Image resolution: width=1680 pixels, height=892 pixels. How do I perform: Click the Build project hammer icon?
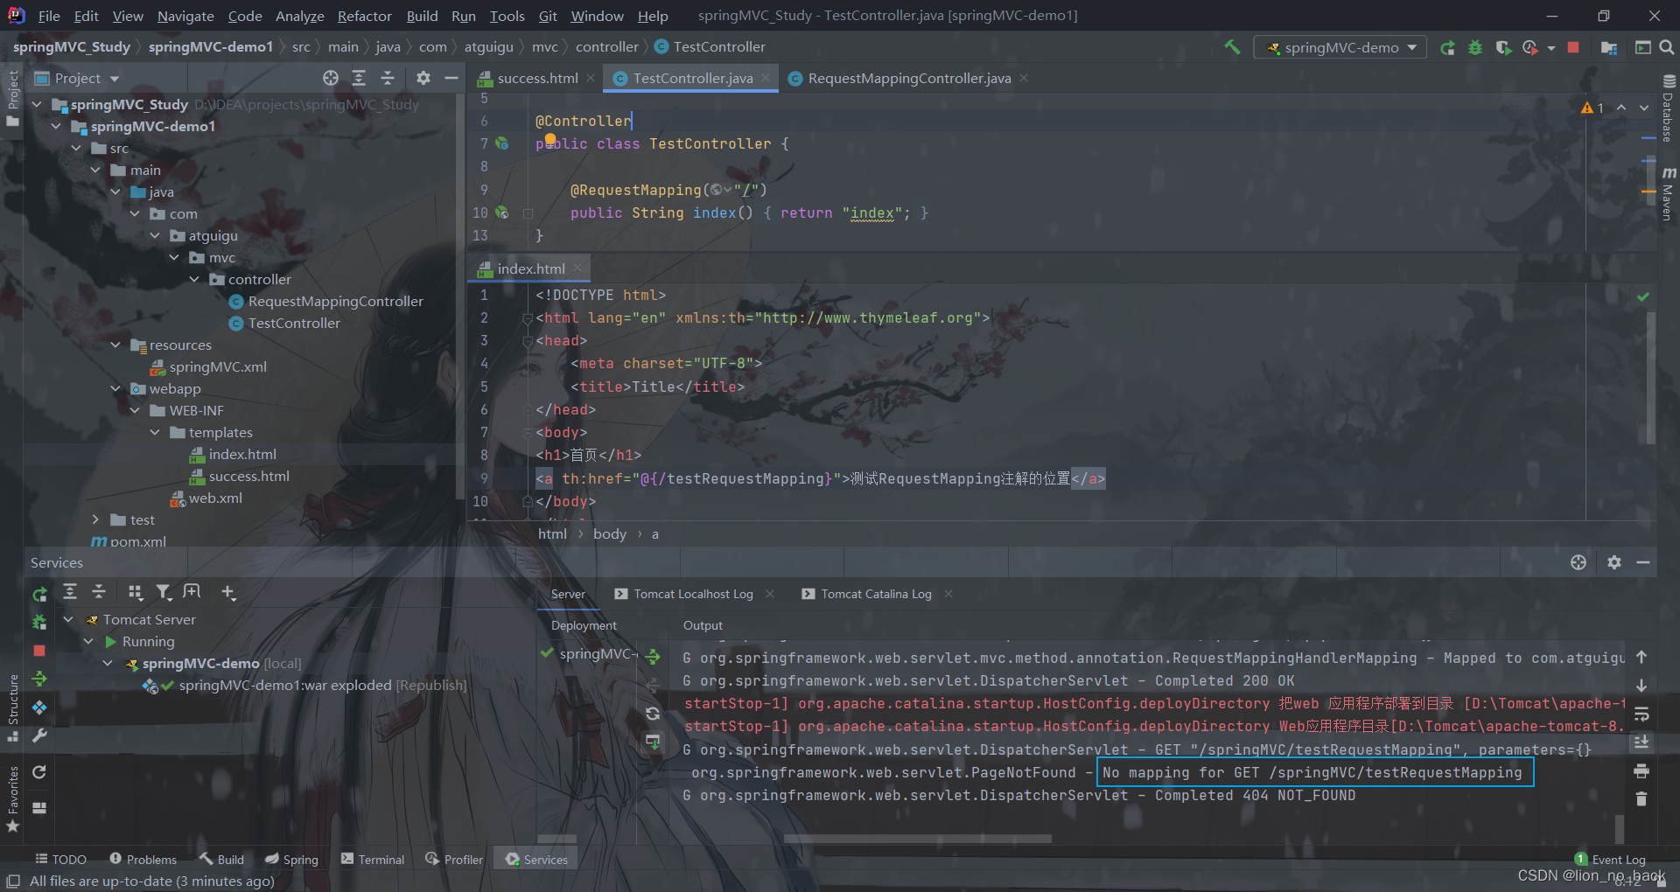pos(1232,47)
